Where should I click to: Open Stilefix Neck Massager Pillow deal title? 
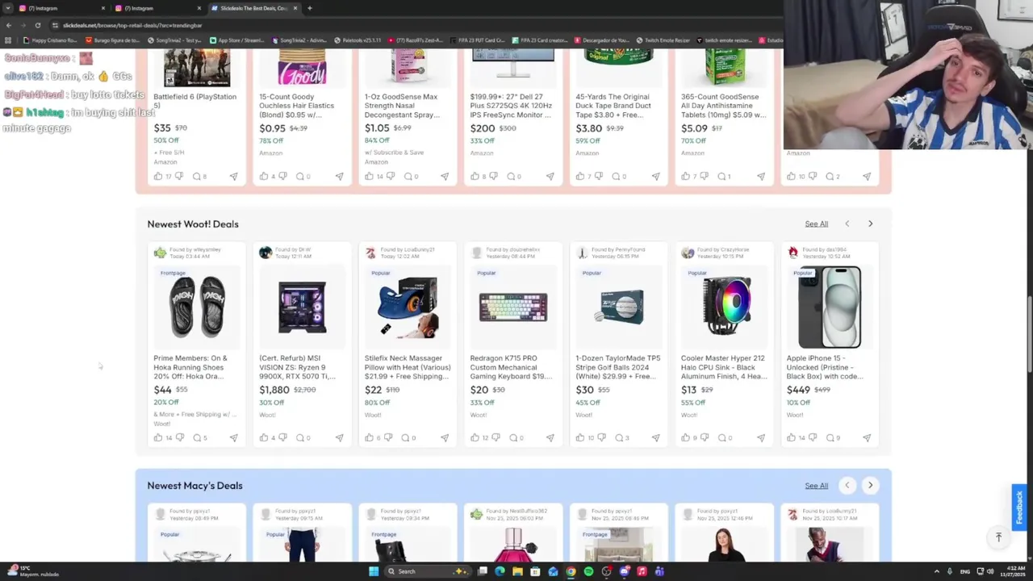tap(407, 367)
